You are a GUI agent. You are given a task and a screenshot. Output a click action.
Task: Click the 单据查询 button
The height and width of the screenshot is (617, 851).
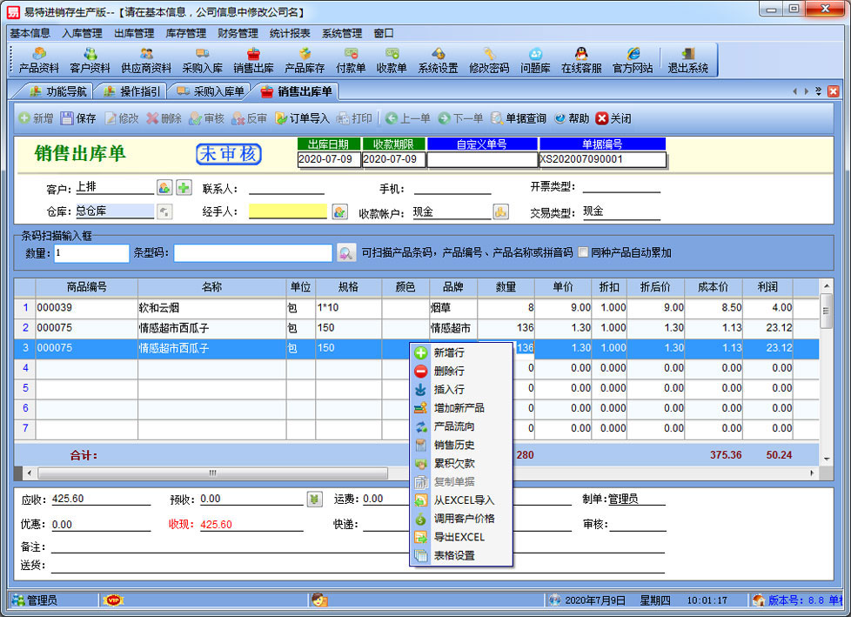coord(519,118)
